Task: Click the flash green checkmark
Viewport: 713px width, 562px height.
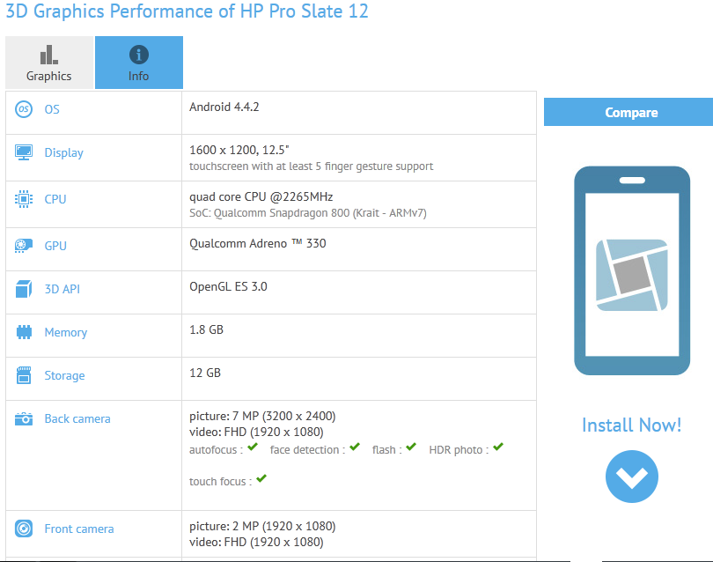Action: (411, 447)
